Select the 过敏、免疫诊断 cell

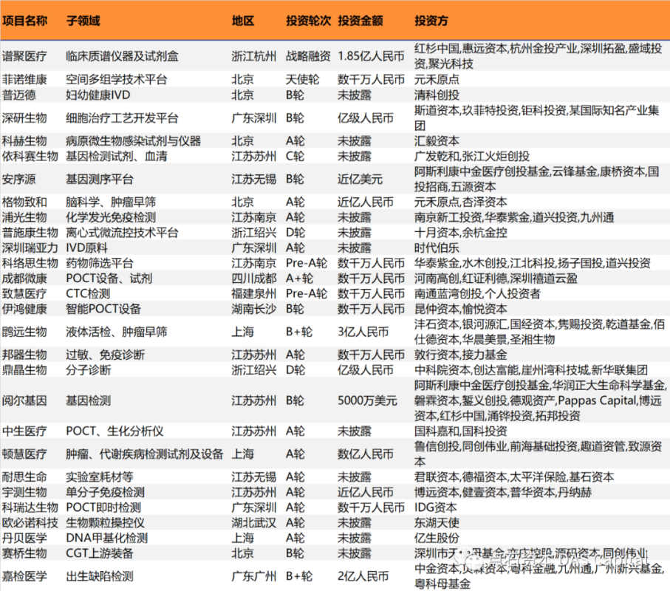point(105,355)
